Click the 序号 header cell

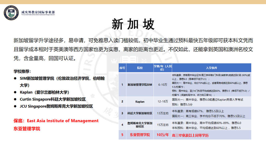click(x=122, y=68)
